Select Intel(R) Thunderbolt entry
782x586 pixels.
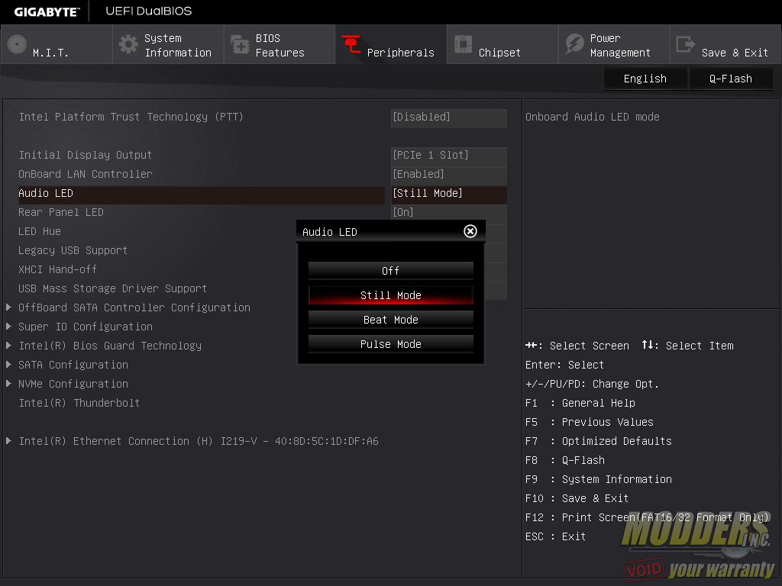tap(79, 403)
